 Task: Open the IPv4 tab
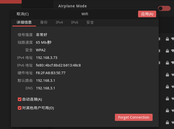coord(59,22)
